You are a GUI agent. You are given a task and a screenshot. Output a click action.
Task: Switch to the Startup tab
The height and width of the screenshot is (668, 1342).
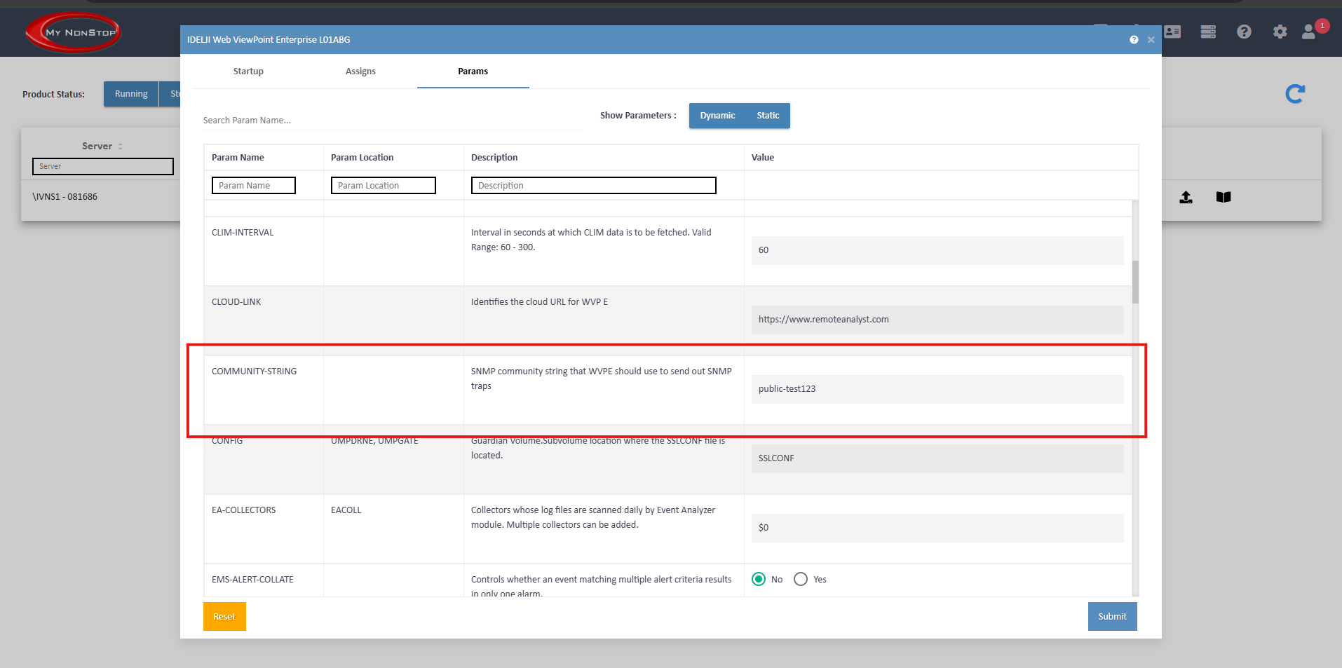(248, 71)
